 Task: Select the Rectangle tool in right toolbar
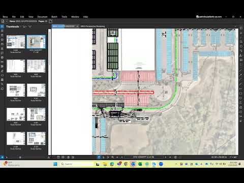click(x=241, y=94)
